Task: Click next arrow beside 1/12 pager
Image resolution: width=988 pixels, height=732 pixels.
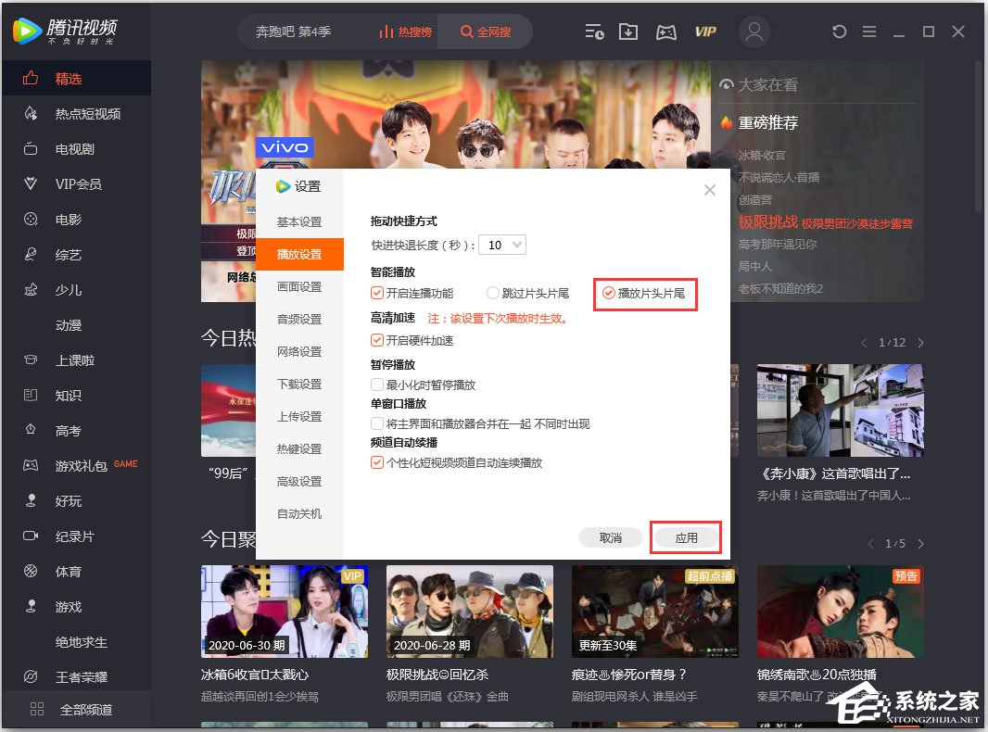Action: point(919,342)
